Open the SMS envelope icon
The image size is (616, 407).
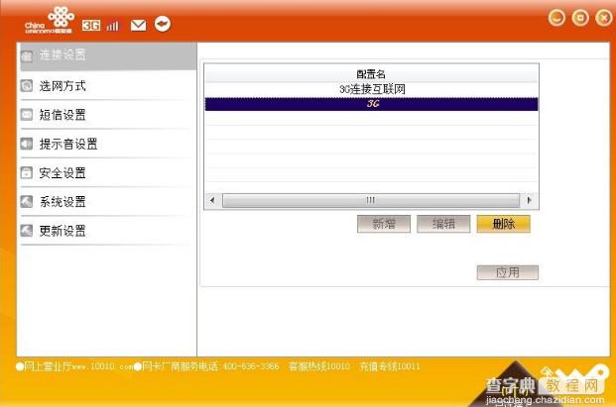click(138, 26)
